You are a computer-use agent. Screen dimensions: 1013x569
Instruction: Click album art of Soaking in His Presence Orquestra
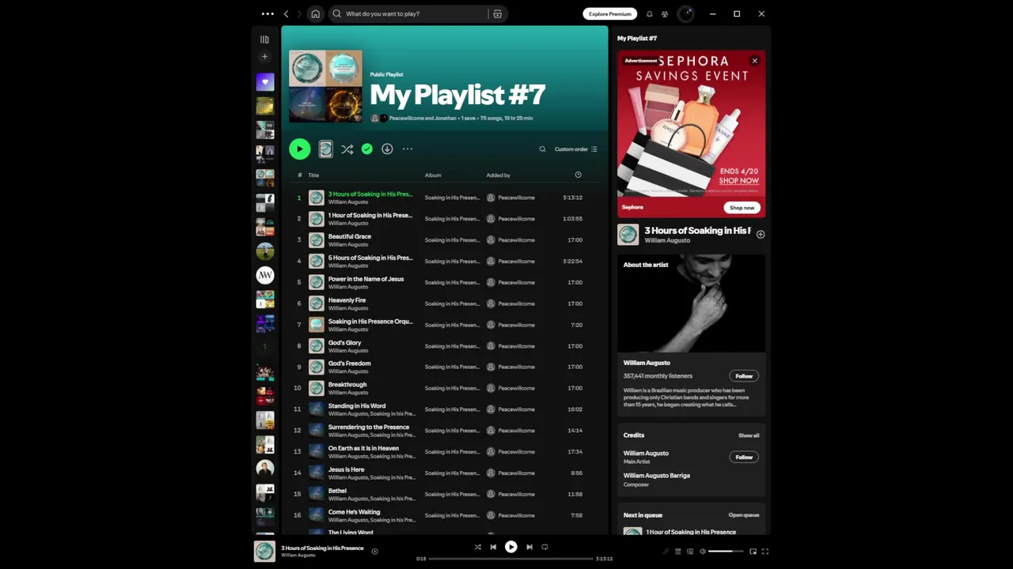click(316, 324)
